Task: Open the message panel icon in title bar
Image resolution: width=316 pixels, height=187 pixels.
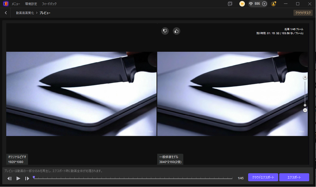Action: tap(230, 4)
